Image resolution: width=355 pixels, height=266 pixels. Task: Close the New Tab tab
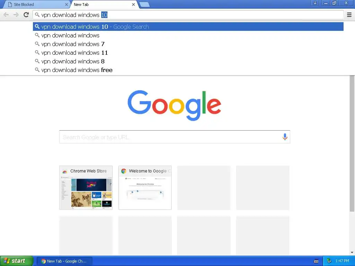133,5
